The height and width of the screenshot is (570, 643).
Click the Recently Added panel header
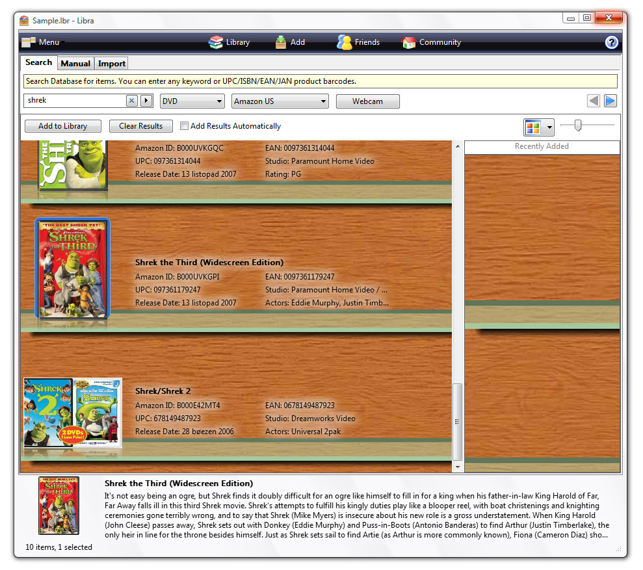click(x=542, y=147)
